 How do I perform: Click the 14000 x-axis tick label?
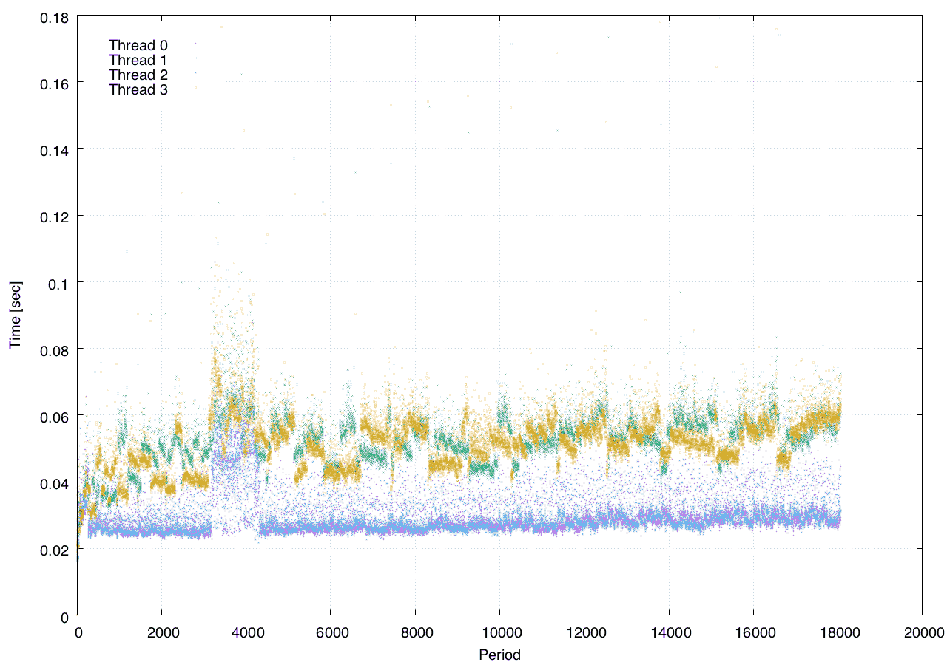point(669,633)
